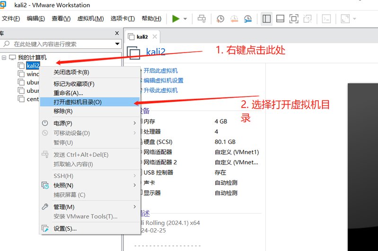
Task: Click the VMware Workstation title bar icon
Action: [x=2, y=5]
